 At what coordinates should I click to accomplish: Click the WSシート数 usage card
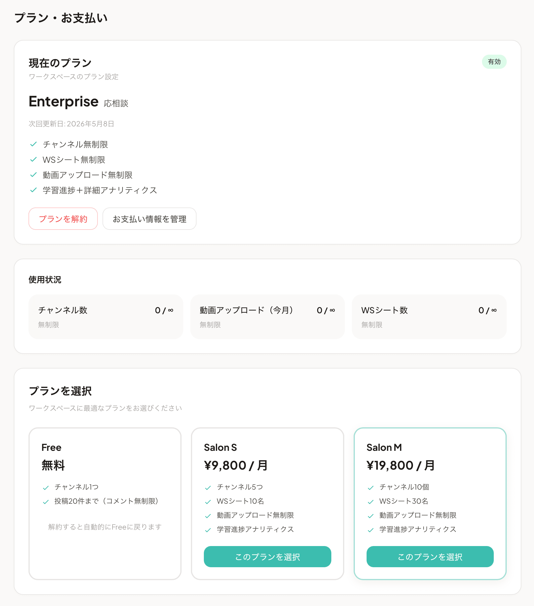point(429,317)
